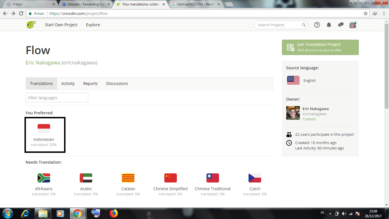
Task: Click the network signal tray icon
Action: click(351, 214)
